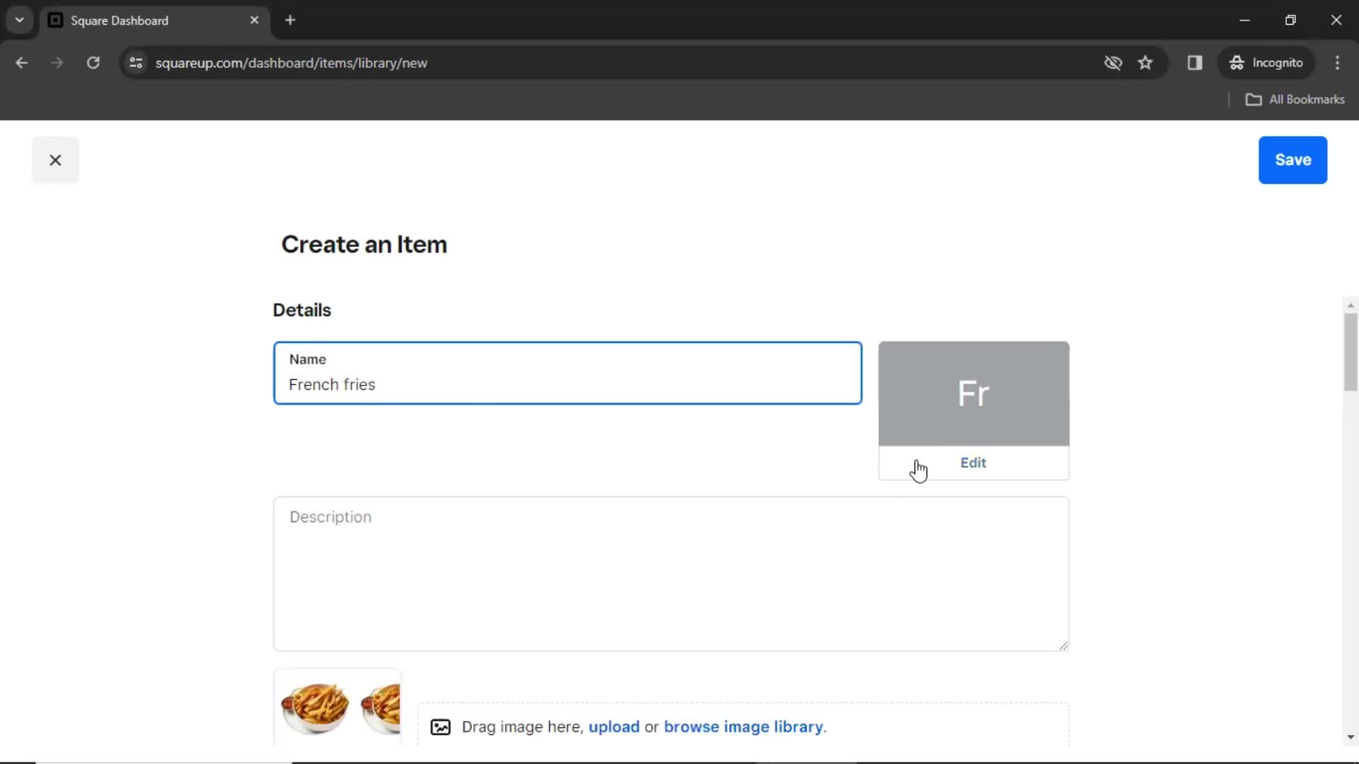Screen dimensions: 1359x764
Task: Open third-party cookies blocked eye icon
Action: click(x=1113, y=63)
